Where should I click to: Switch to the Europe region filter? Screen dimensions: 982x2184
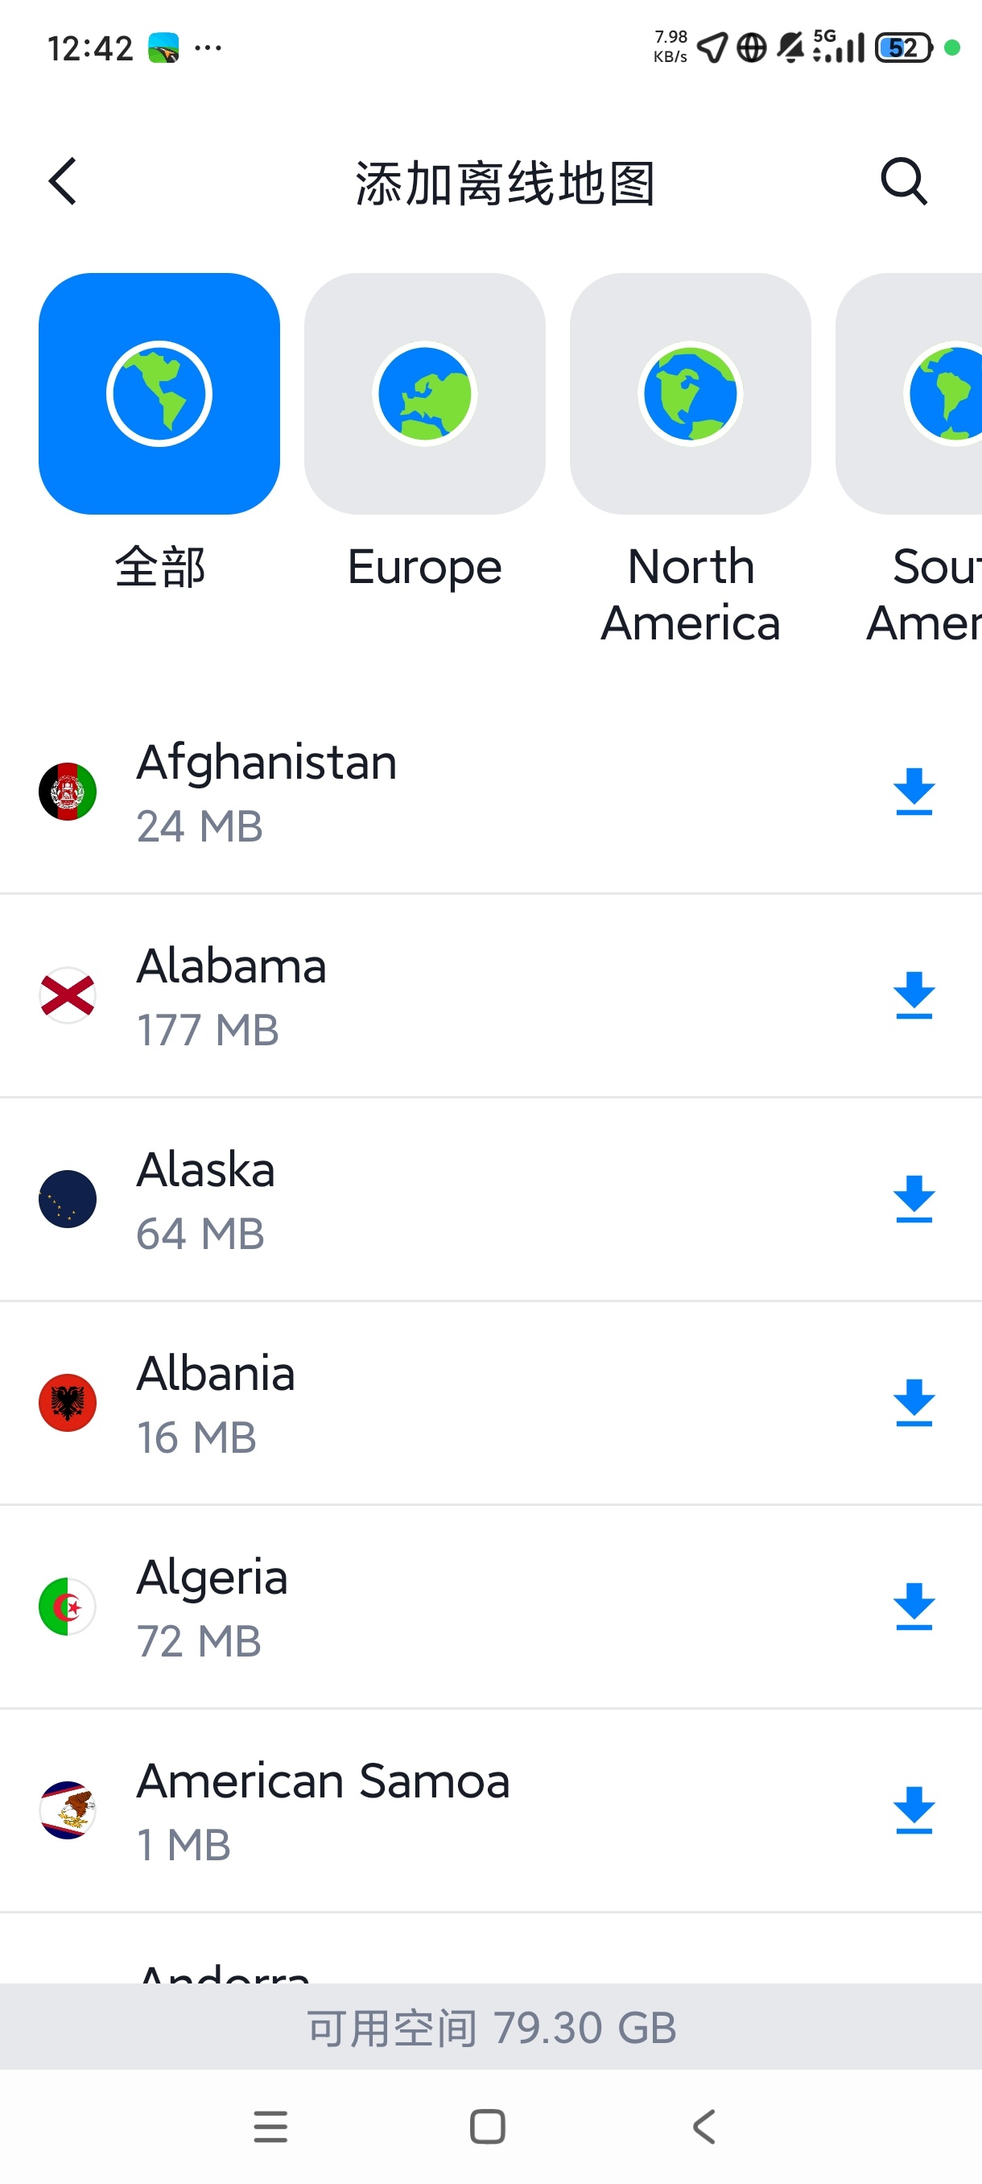[424, 393]
